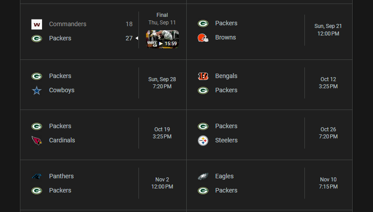Select the Oct 26 Steelers game time
Image resolution: width=373 pixels, height=212 pixels.
[328, 133]
